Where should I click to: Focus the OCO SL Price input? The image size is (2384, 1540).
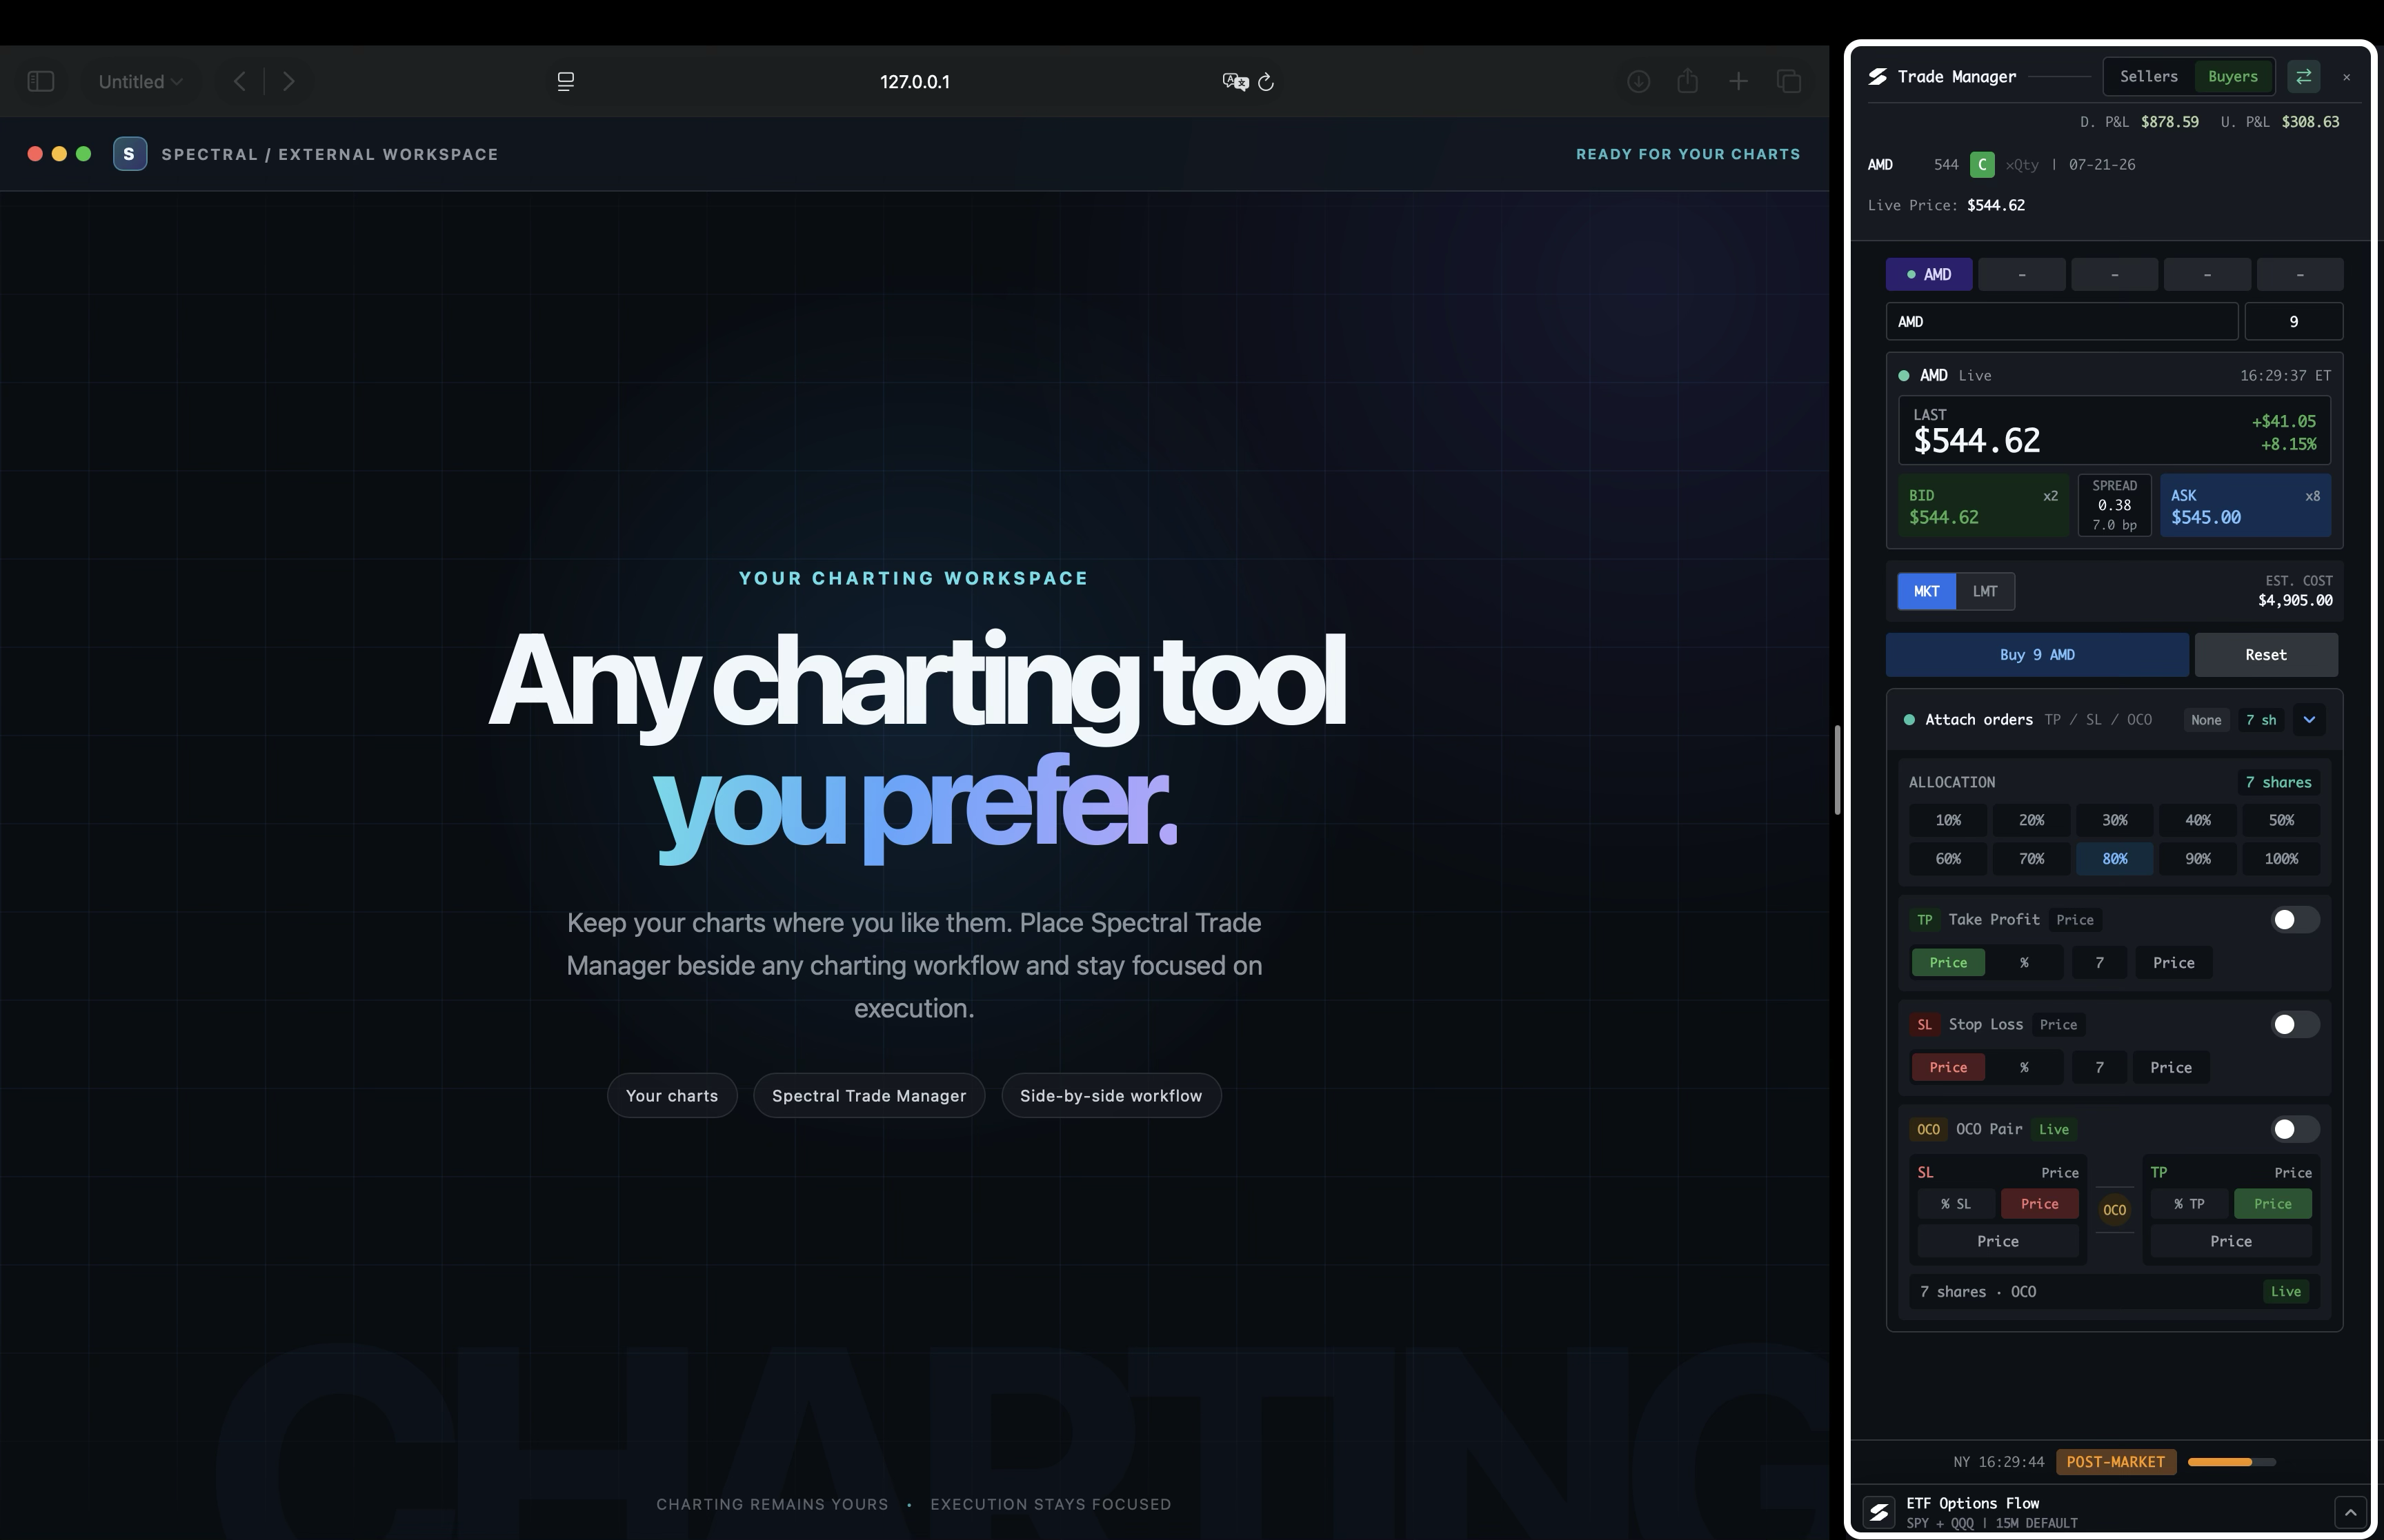point(1998,1241)
